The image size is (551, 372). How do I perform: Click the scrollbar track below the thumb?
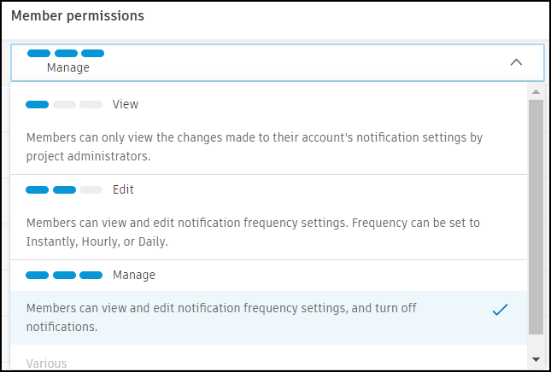click(x=536, y=343)
